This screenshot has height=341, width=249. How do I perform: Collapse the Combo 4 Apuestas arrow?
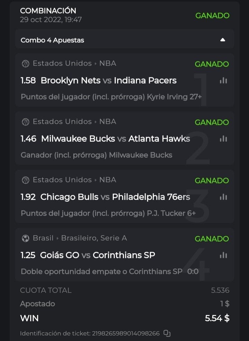click(x=223, y=40)
